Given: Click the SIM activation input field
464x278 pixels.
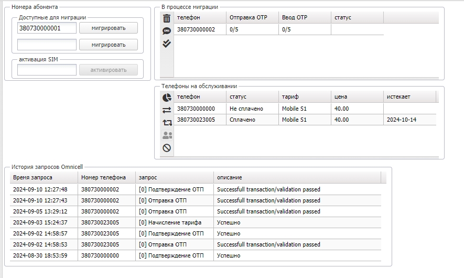Looking at the screenshot, I should [x=47, y=70].
